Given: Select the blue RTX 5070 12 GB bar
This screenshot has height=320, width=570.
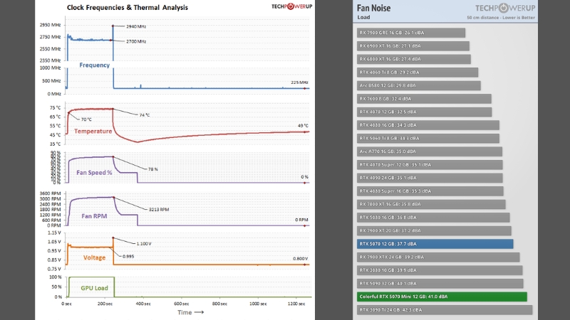Looking at the screenshot, I should coord(435,244).
